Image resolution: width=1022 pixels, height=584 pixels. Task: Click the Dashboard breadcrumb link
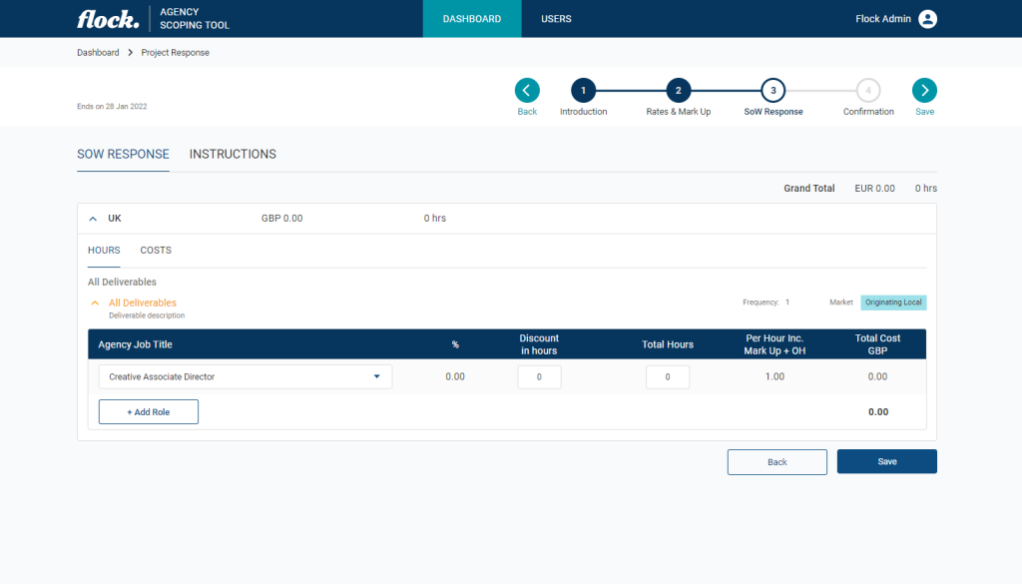click(98, 53)
